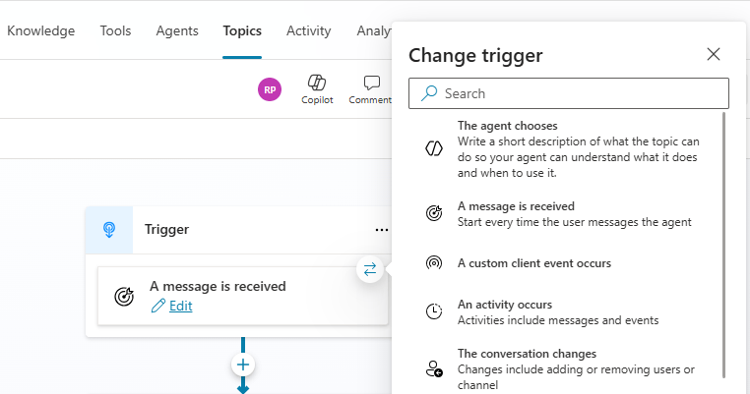The height and width of the screenshot is (394, 750).
Task: Close the Change trigger panel
Action: tap(714, 55)
